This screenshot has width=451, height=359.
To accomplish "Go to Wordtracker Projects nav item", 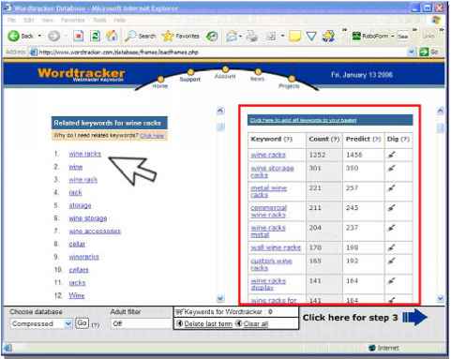I will [290, 83].
